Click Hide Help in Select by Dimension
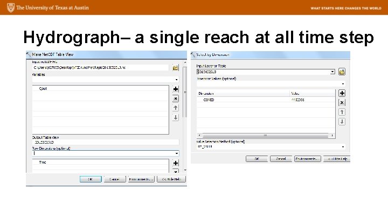 [337, 159]
